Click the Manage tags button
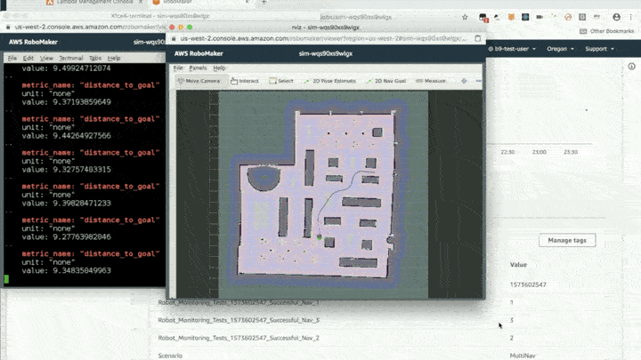Image resolution: width=641 pixels, height=360 pixels. 566,240
